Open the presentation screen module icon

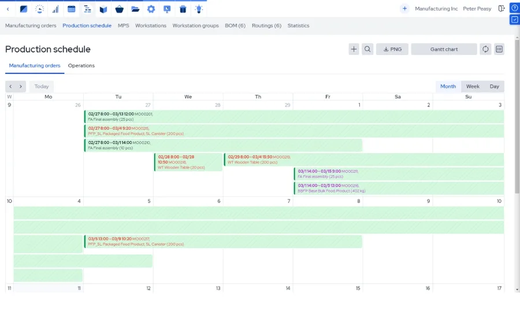tap(167, 9)
